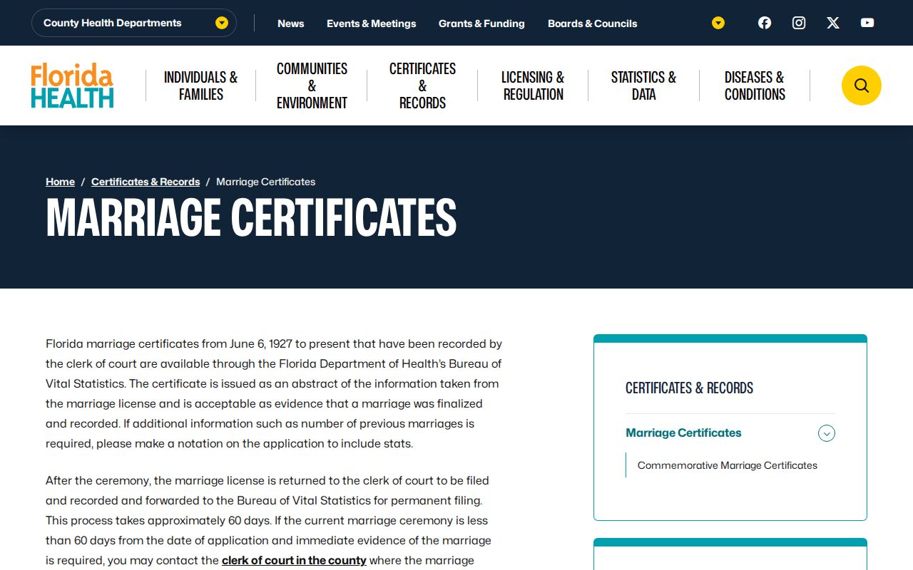Image resolution: width=913 pixels, height=570 pixels.
Task: Go to the News link
Action: point(291,24)
